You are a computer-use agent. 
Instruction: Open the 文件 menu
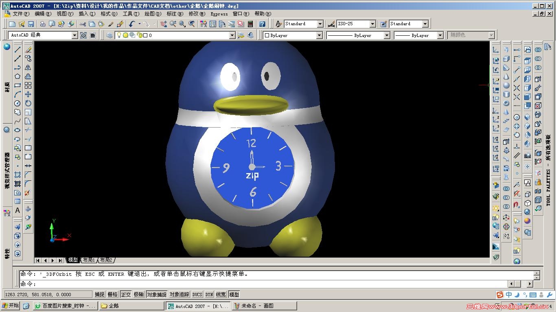point(21,14)
